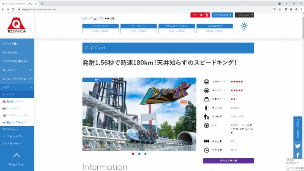Click the blue operation status button
The height and width of the screenshot is (171, 304).
(x=222, y=15)
